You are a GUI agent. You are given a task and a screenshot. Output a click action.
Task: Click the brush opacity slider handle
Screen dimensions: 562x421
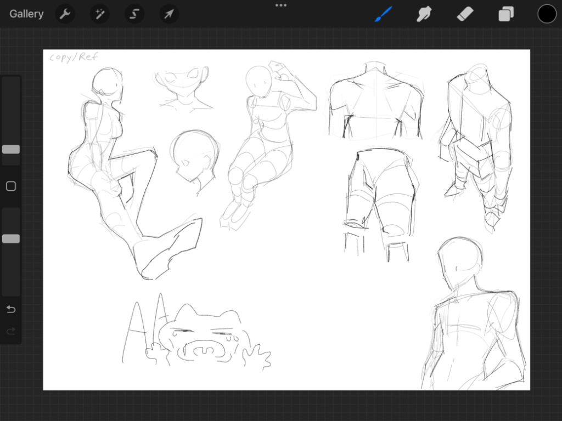[11, 238]
